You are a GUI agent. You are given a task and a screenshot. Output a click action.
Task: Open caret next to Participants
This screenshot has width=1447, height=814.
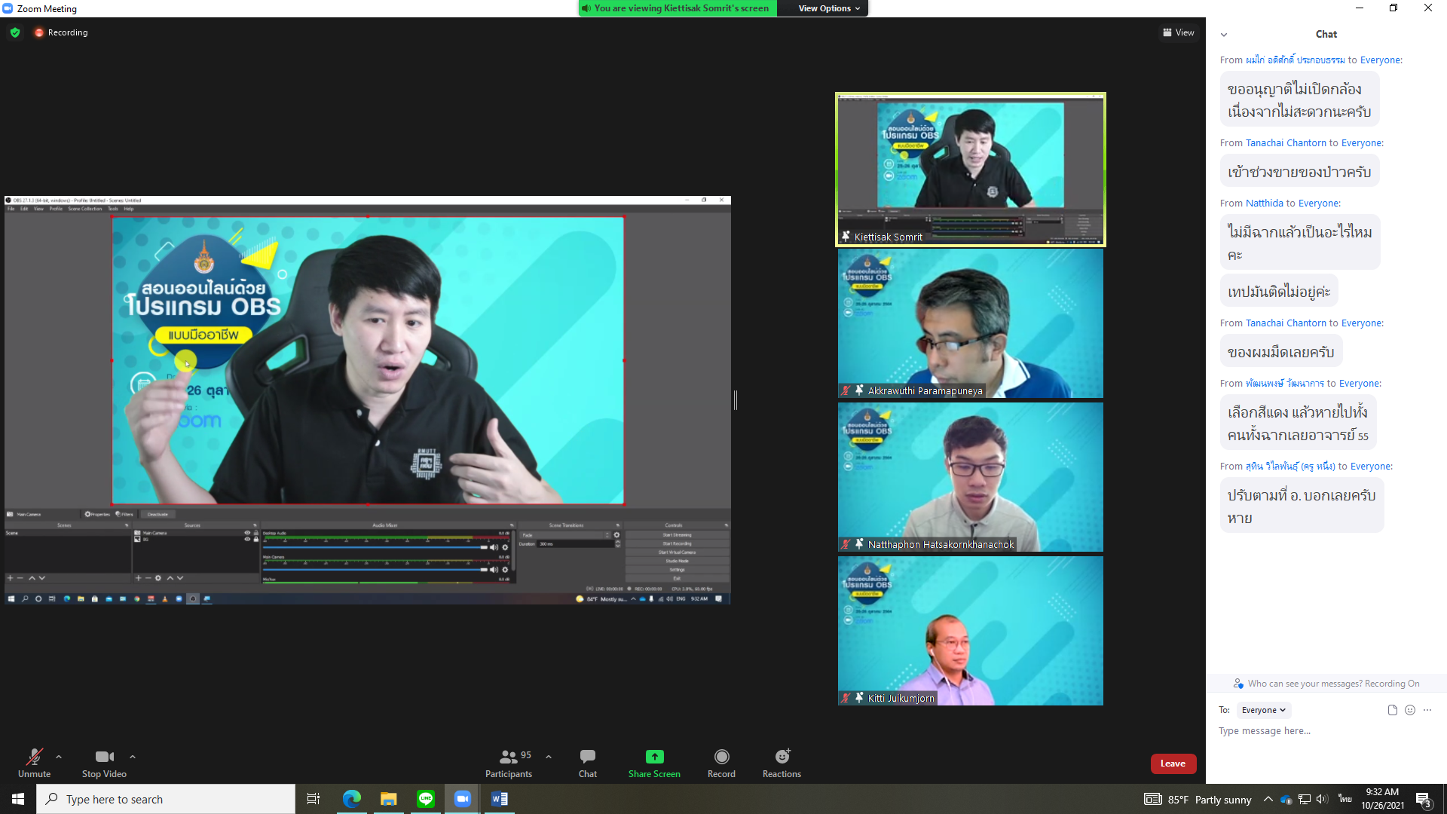549,757
